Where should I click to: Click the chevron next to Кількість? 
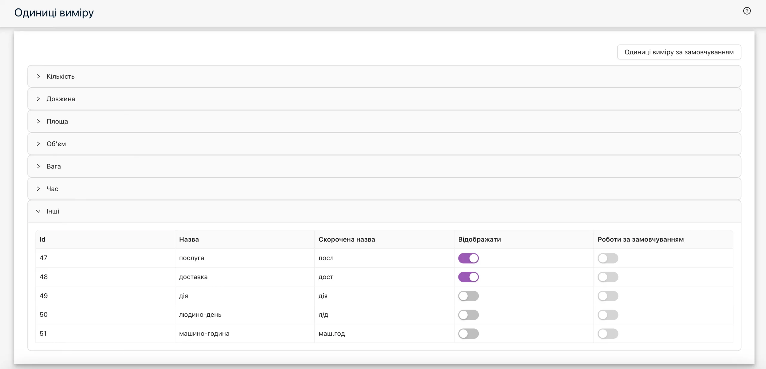tap(38, 76)
